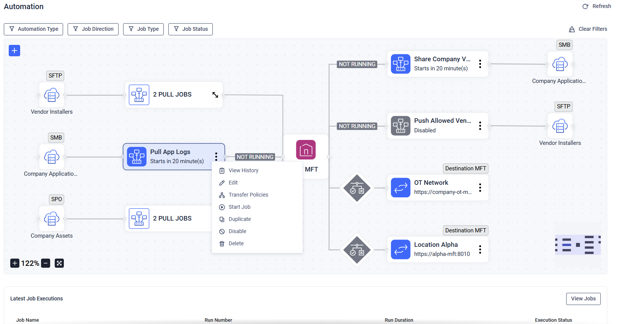Open the Automation Type filter dropdown
Image resolution: width=619 pixels, height=324 pixels.
[x=33, y=29]
